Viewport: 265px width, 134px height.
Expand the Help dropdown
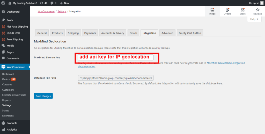click(x=254, y=19)
